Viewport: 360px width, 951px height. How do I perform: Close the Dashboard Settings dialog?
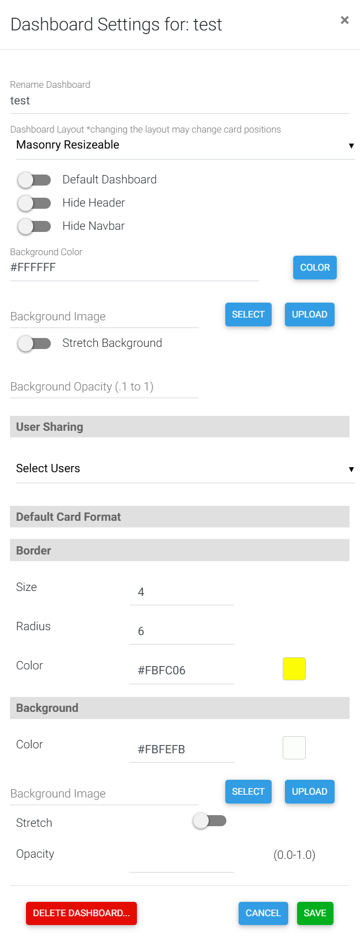[x=345, y=20]
